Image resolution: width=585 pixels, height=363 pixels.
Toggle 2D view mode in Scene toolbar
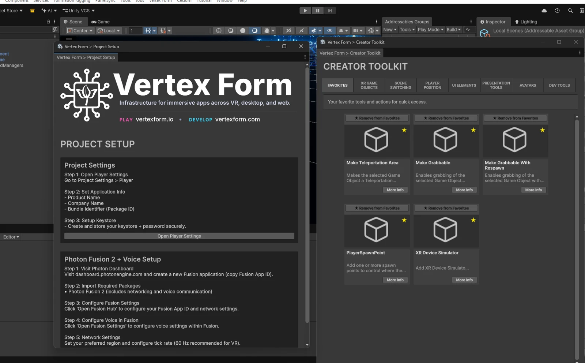(x=288, y=31)
